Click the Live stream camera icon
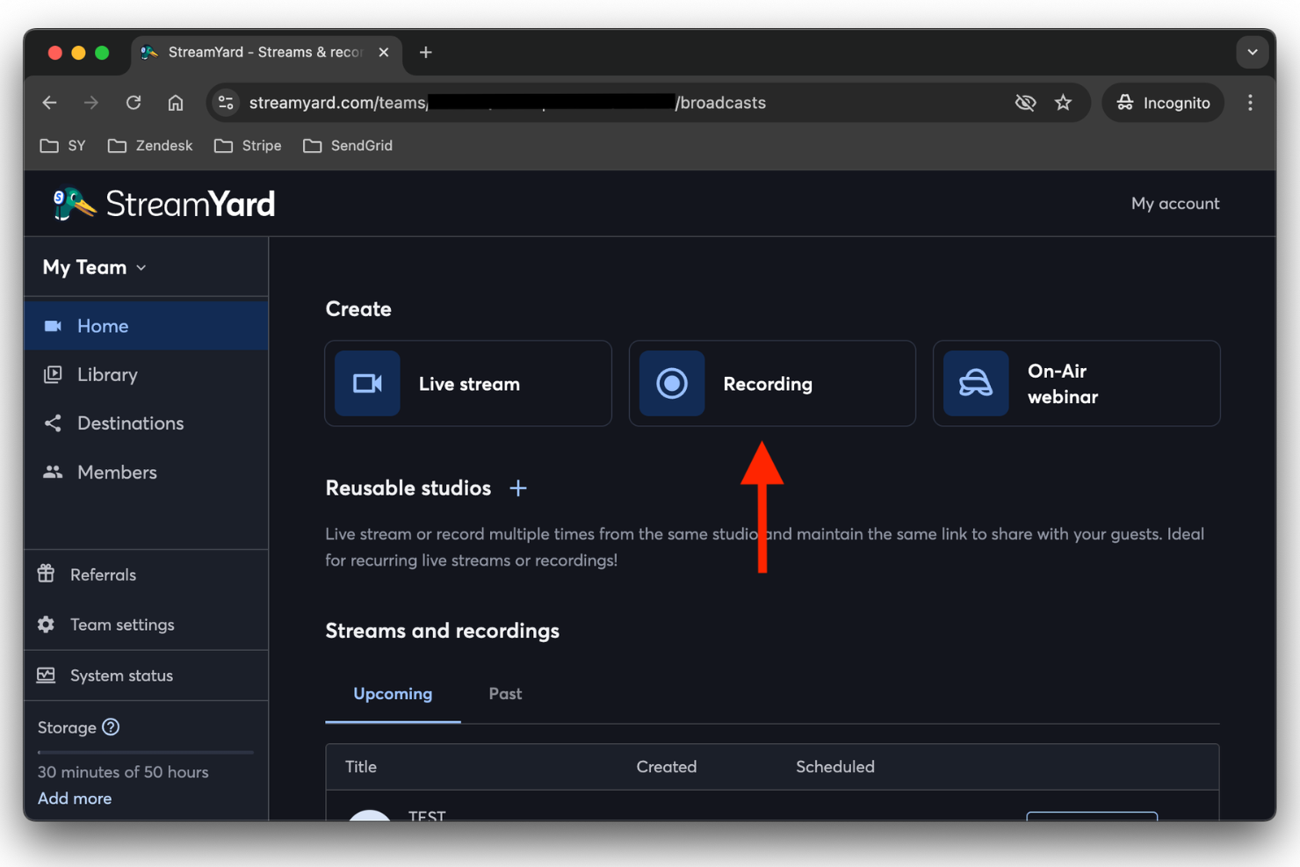Screen dimensions: 1300x867 coord(367,384)
